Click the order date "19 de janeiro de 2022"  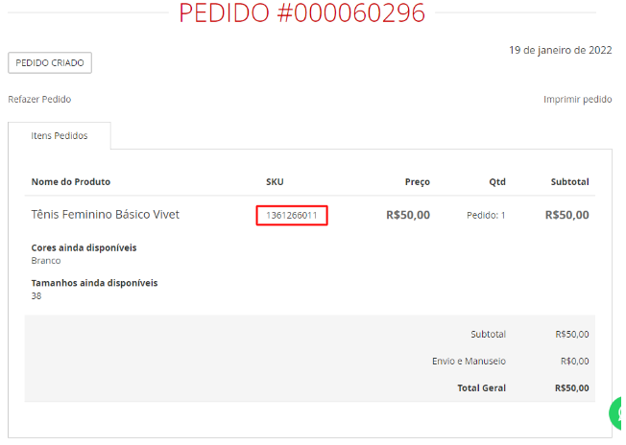click(x=560, y=50)
